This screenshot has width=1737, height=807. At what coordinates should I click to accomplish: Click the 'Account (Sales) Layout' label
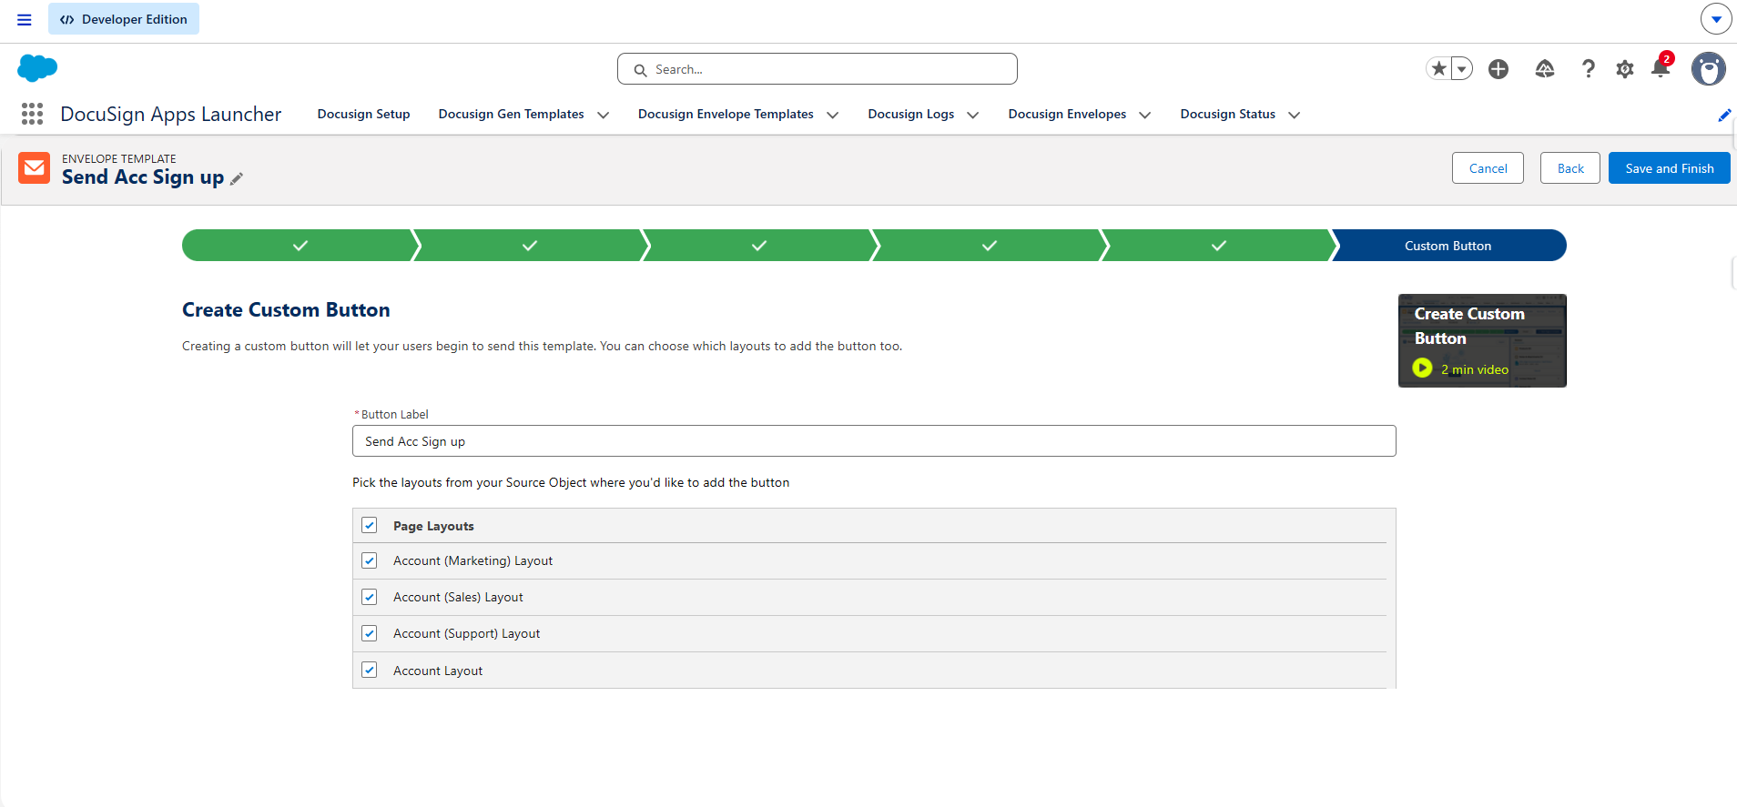click(458, 597)
